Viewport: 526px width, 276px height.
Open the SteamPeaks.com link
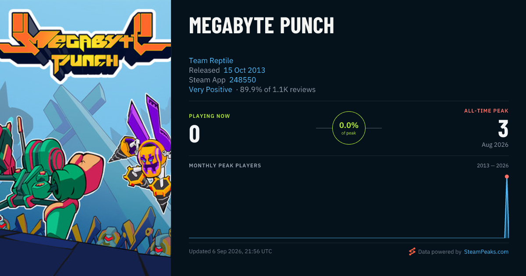486,252
